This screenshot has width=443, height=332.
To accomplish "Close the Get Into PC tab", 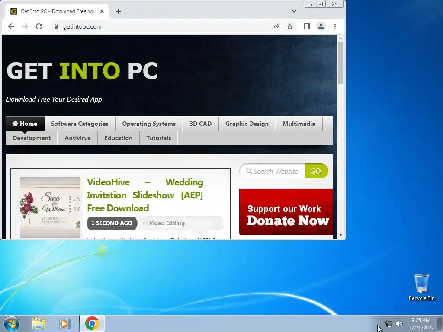I will pos(102,11).
